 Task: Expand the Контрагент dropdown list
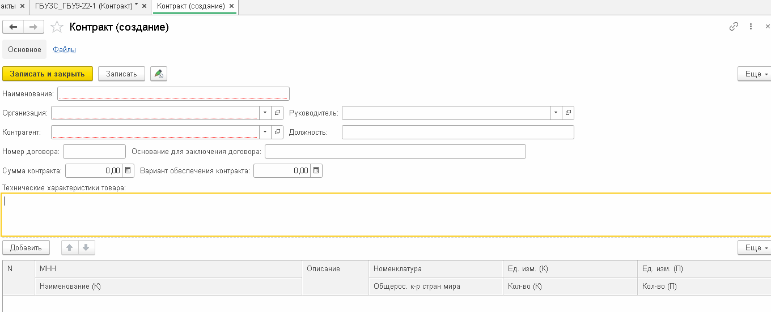click(x=265, y=132)
